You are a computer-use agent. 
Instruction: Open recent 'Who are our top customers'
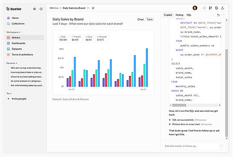pyautogui.click(x=26, y=68)
